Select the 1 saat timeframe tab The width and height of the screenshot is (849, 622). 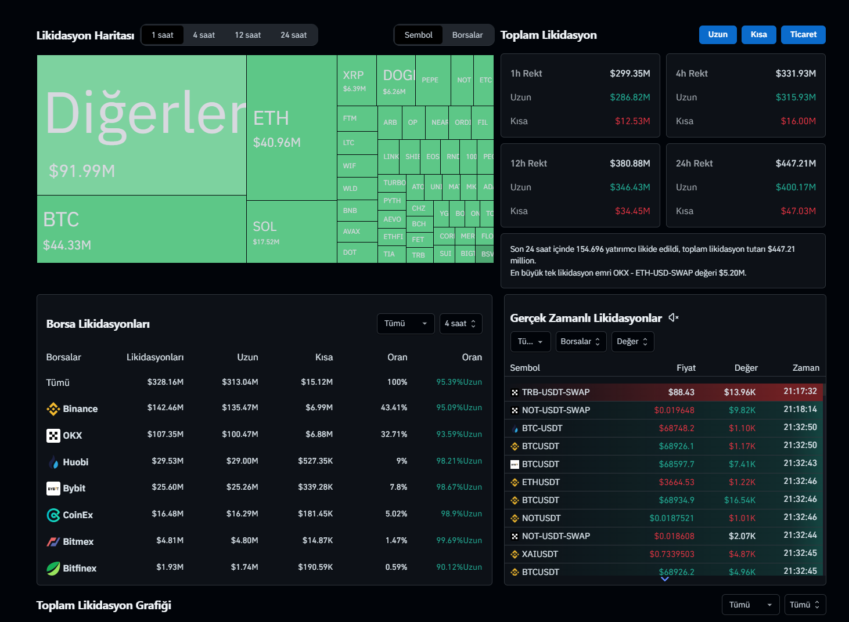click(163, 35)
